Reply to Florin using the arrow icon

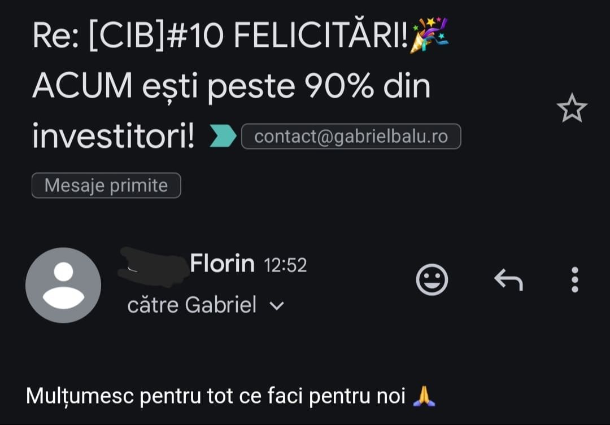508,279
